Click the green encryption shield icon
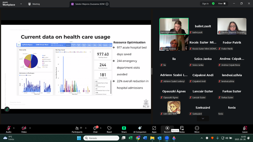Screen dimensions: 253x142 [213, 4]
